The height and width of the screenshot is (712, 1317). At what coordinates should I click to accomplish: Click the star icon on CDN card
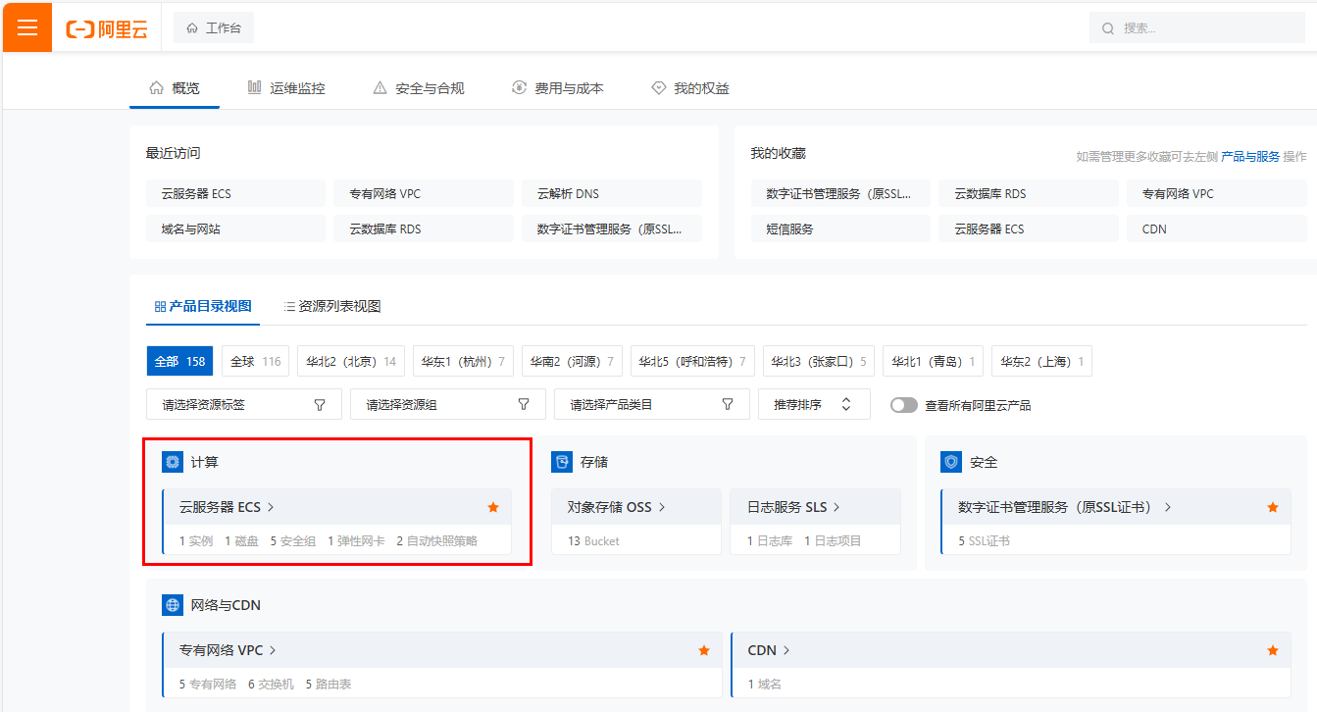point(1273,650)
